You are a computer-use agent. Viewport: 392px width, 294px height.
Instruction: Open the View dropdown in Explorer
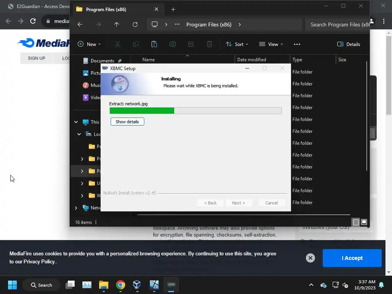click(271, 44)
